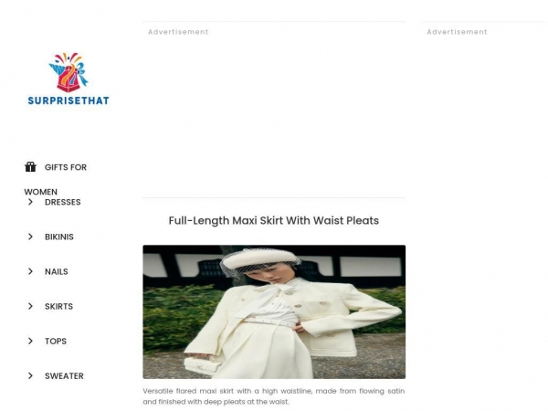Screen dimensions: 548x411
Task: Open the GIFTS FOR WOMEN menu link
Action: (x=56, y=179)
